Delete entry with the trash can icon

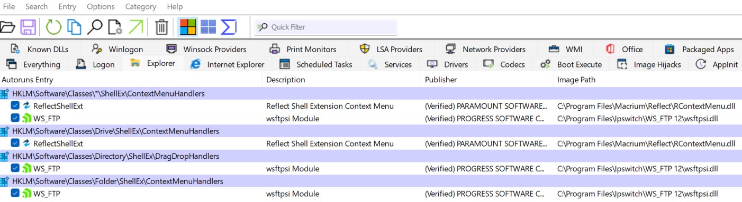161,27
